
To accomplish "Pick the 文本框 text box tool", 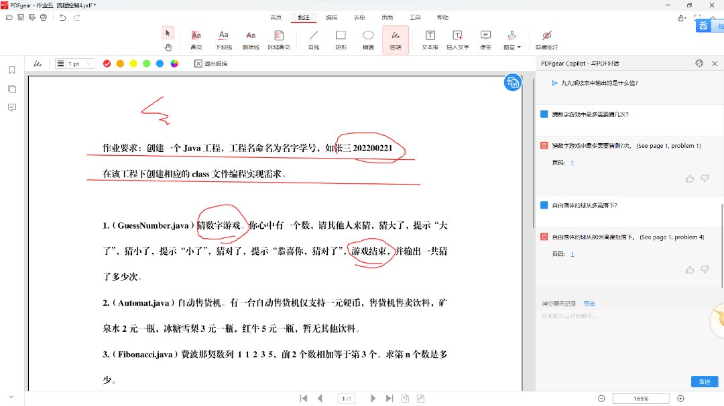I will (430, 39).
